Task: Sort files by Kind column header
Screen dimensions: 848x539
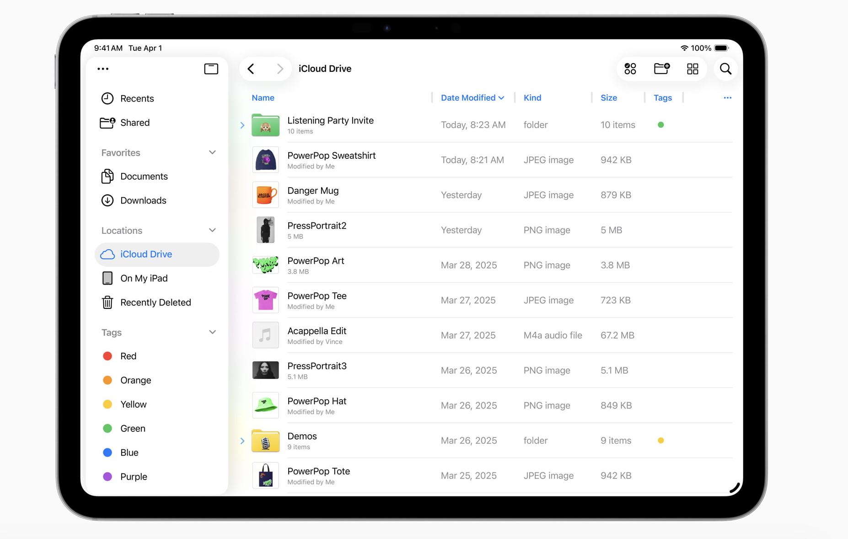Action: pos(532,97)
